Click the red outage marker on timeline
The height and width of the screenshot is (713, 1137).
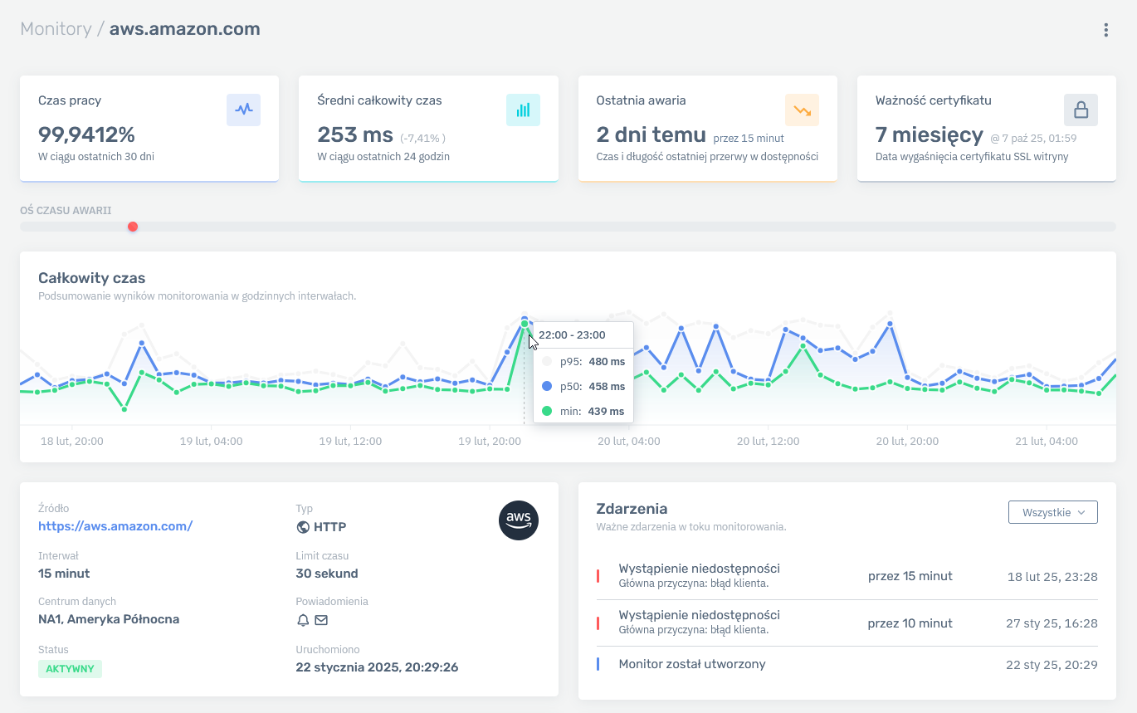pyautogui.click(x=133, y=227)
